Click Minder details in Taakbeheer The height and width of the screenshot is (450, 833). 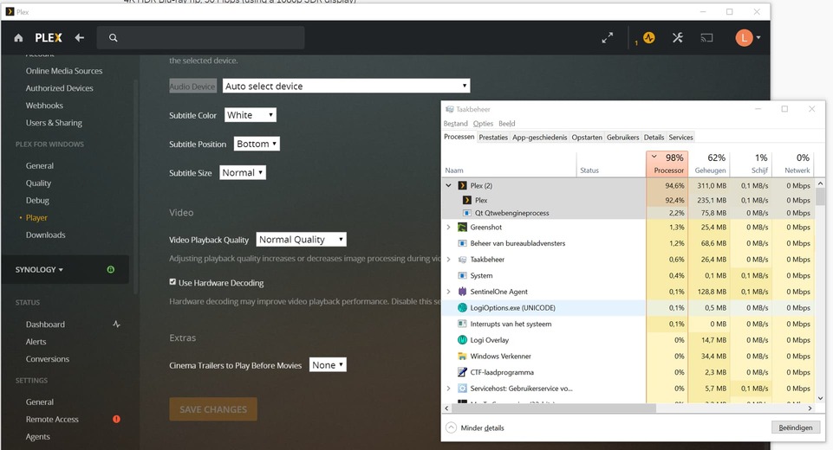click(x=475, y=427)
